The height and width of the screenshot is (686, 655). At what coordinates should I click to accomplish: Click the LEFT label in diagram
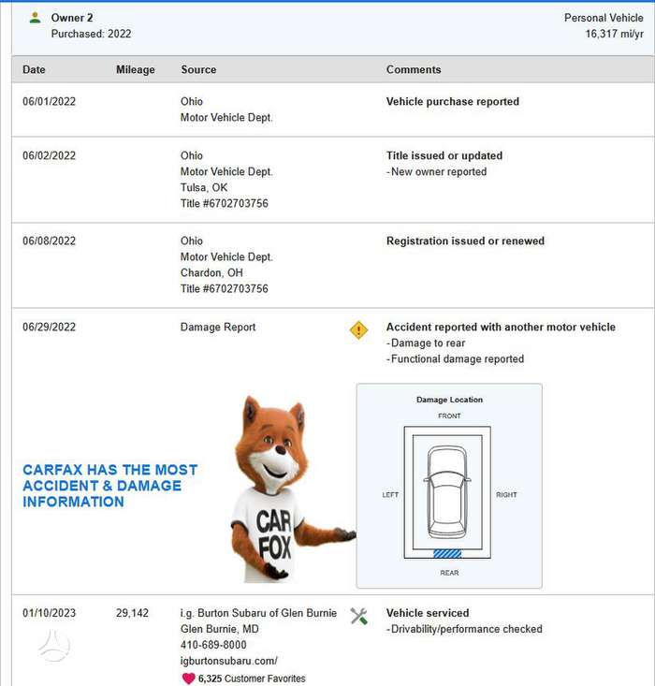click(x=390, y=495)
